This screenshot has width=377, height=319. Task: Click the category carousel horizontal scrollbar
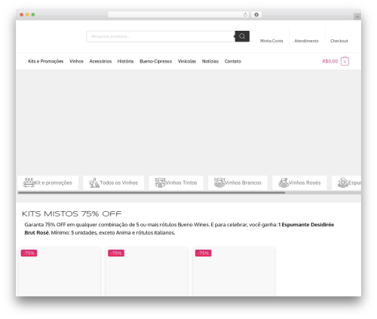click(152, 193)
